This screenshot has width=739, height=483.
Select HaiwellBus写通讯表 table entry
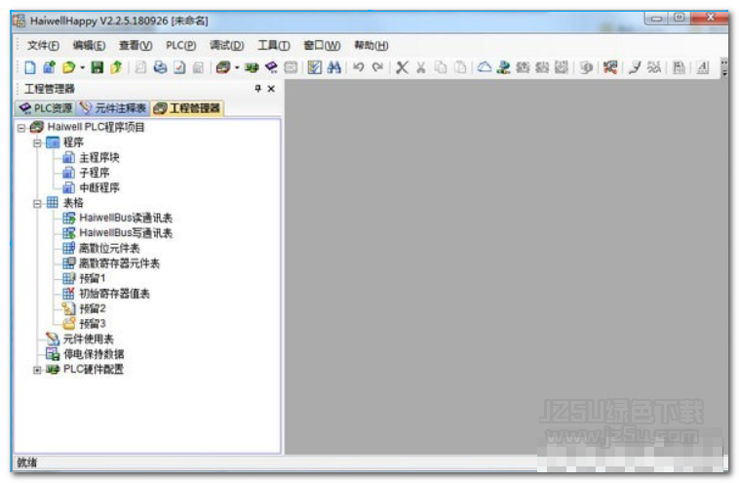coord(126,233)
